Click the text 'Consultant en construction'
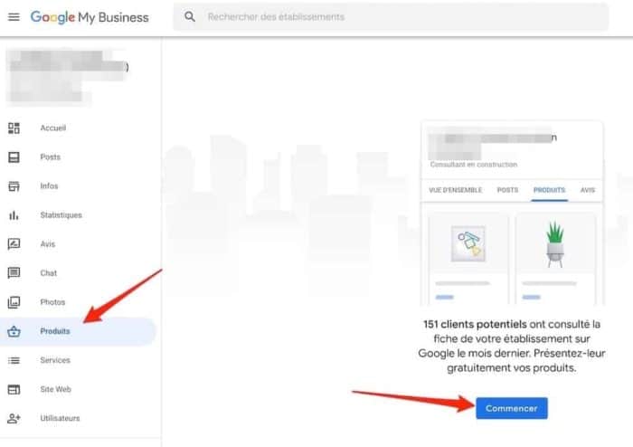Image resolution: width=633 pixels, height=447 pixels. point(474,165)
